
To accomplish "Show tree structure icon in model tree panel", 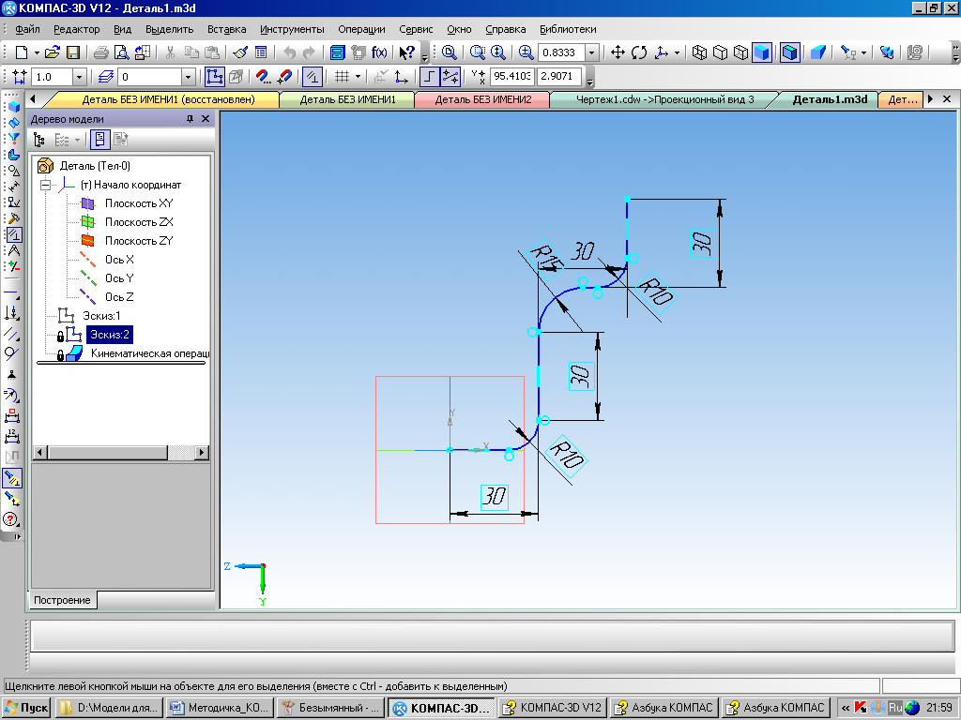I will (39, 141).
